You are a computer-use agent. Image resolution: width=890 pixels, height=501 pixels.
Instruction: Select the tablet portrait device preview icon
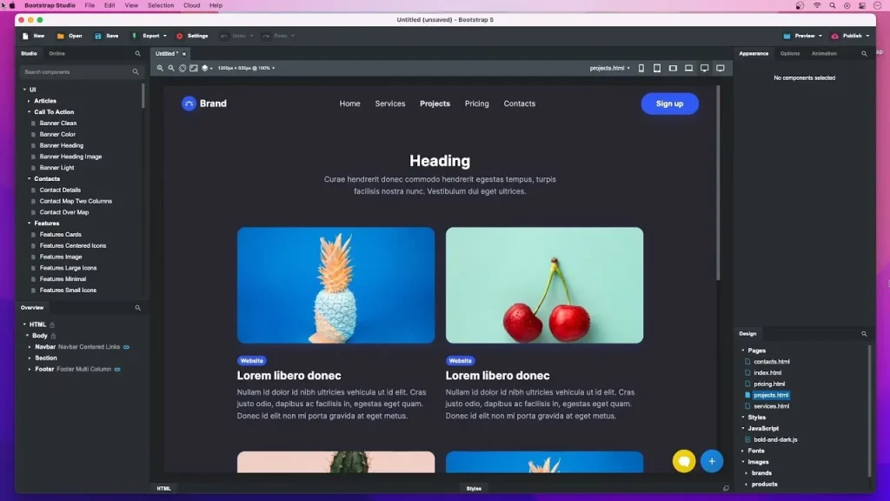657,68
